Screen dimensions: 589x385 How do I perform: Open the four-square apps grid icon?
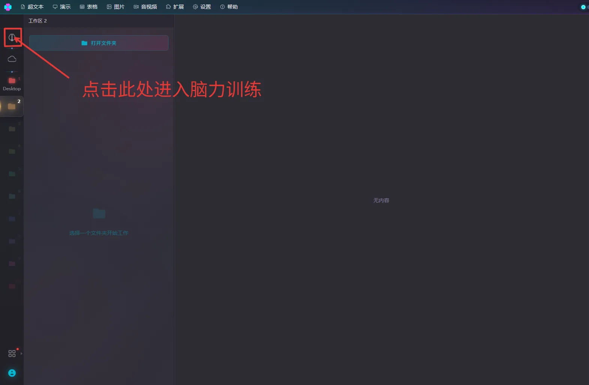(12, 354)
